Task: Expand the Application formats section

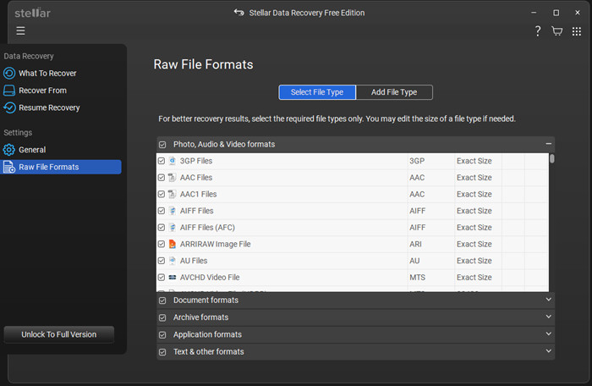Action: pos(548,334)
